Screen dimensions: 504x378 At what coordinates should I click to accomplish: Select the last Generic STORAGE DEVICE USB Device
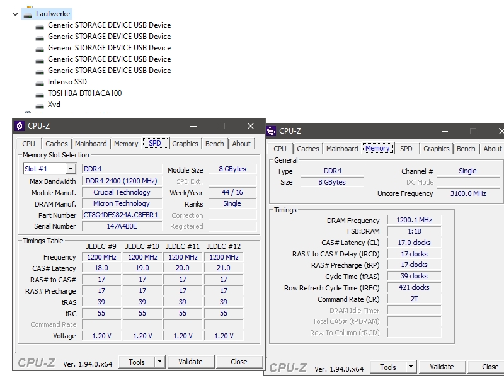(x=109, y=71)
